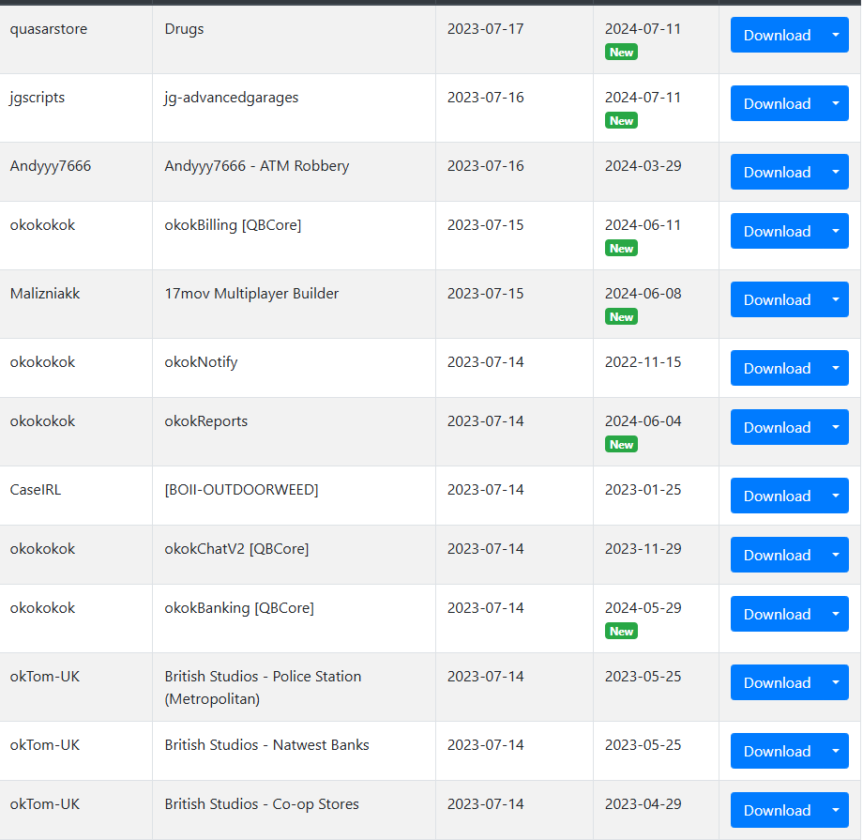Select updated date '2024-06-04' for okokReports
The width and height of the screenshot is (863, 840).
point(643,421)
